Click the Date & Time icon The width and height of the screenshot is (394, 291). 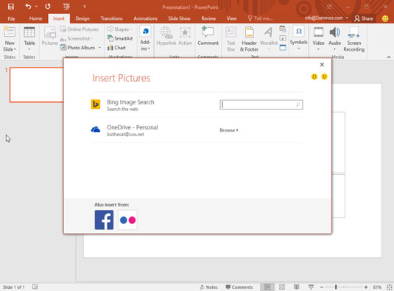283,29
